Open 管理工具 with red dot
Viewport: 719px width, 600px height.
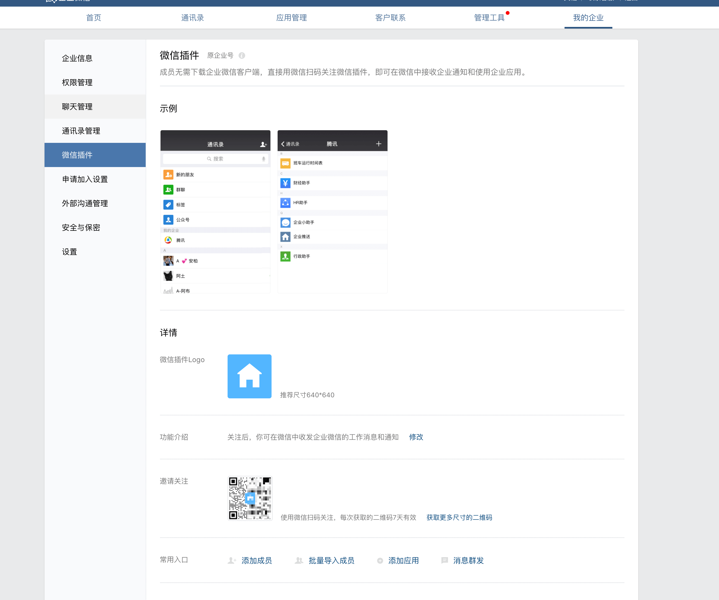tap(489, 18)
